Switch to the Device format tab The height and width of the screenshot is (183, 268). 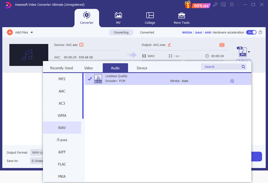point(142,68)
